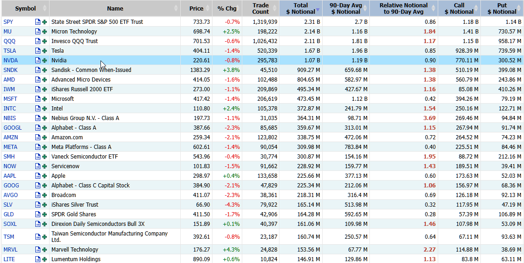Screen dimensions: 524x263
Task: Sort table by Symbol column
Action: click(25, 9)
